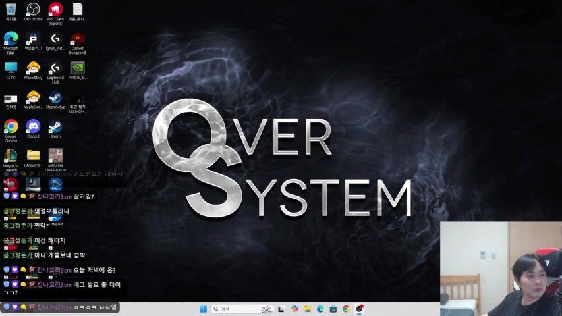562x316 pixels.
Task: Open File Explorer from the taskbar
Action: [x=308, y=309]
